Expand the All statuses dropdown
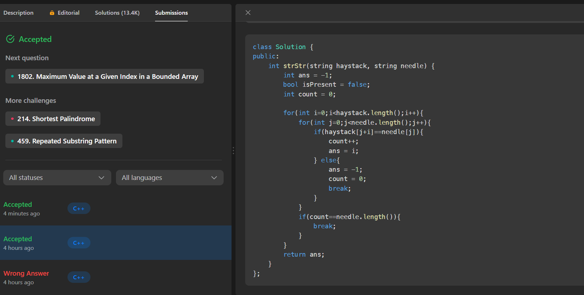This screenshot has width=584, height=295. coord(57,178)
